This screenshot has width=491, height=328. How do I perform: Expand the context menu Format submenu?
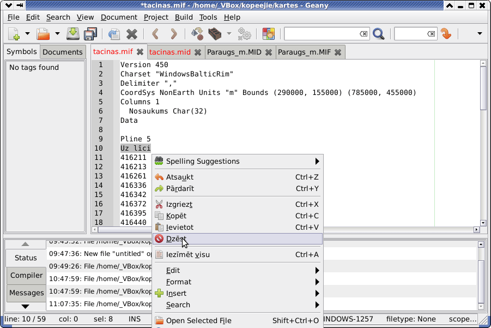tap(238, 282)
